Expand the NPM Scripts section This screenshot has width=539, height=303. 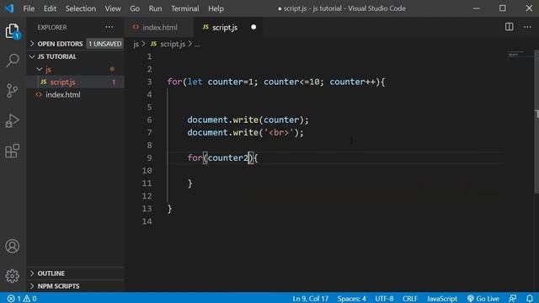pyautogui.click(x=76, y=286)
